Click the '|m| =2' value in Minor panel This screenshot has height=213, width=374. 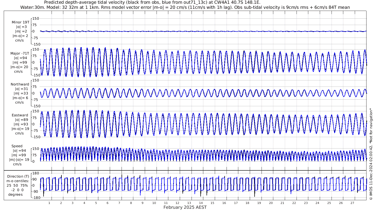pos(21,31)
